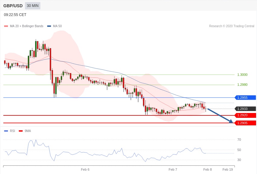
Task: Click the red 9MA legend marker
Action: pyautogui.click(x=21, y=131)
